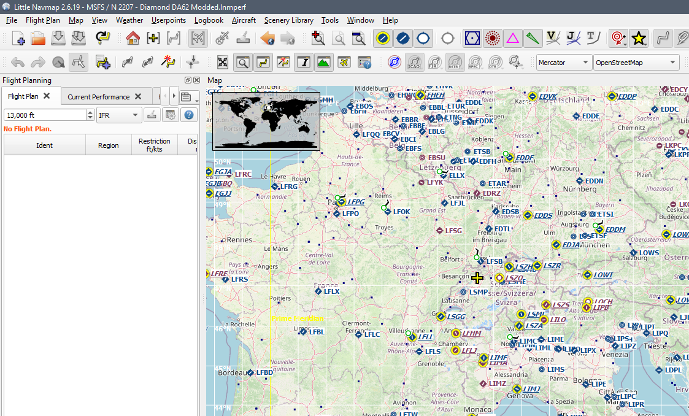Open a flight plan file
689x416 pixels.
coord(38,39)
